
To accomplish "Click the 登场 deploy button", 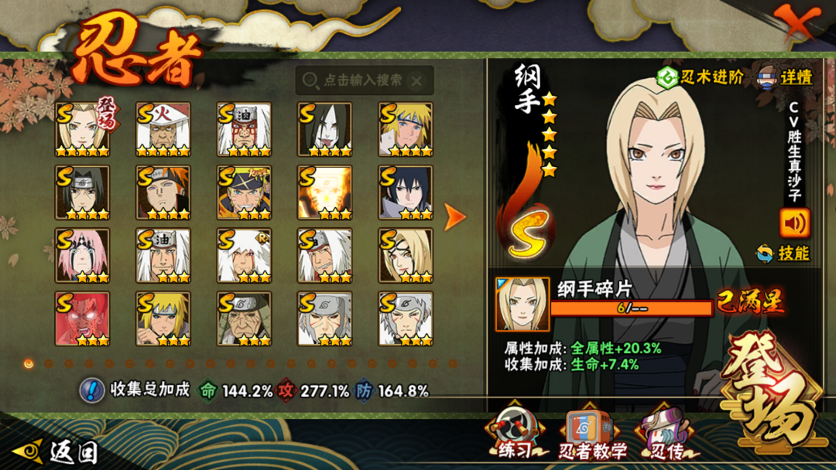I will pyautogui.click(x=772, y=389).
